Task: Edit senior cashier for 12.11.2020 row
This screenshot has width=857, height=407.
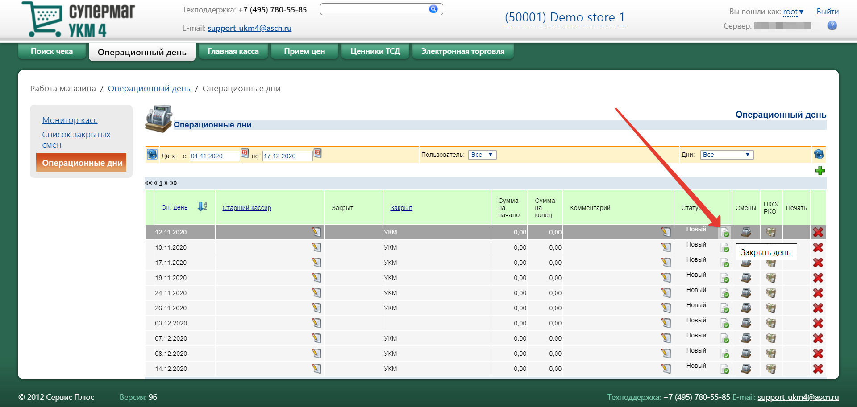Action: (x=316, y=232)
